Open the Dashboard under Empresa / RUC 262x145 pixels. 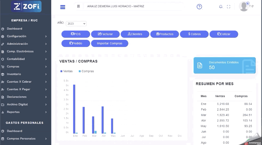tap(14, 29)
